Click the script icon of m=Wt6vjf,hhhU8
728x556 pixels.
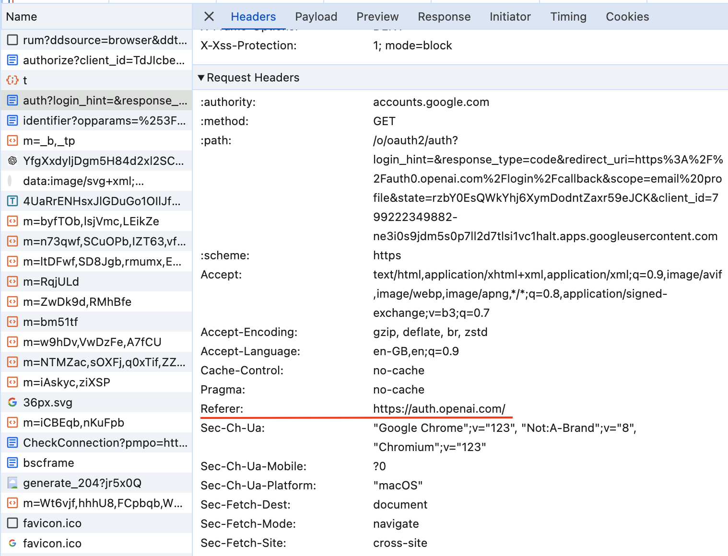[x=12, y=503]
